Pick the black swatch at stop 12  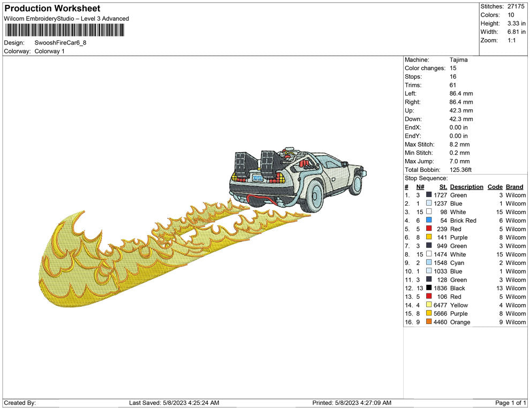pyautogui.click(x=429, y=288)
